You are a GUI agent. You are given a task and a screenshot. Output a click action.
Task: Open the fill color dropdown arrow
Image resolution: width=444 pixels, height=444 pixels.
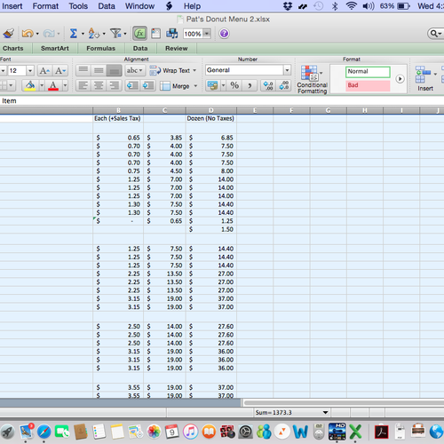tap(42, 86)
